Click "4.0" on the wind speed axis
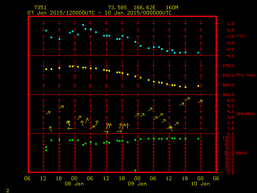Screen dimensions: 257x193 (x=230, y=112)
